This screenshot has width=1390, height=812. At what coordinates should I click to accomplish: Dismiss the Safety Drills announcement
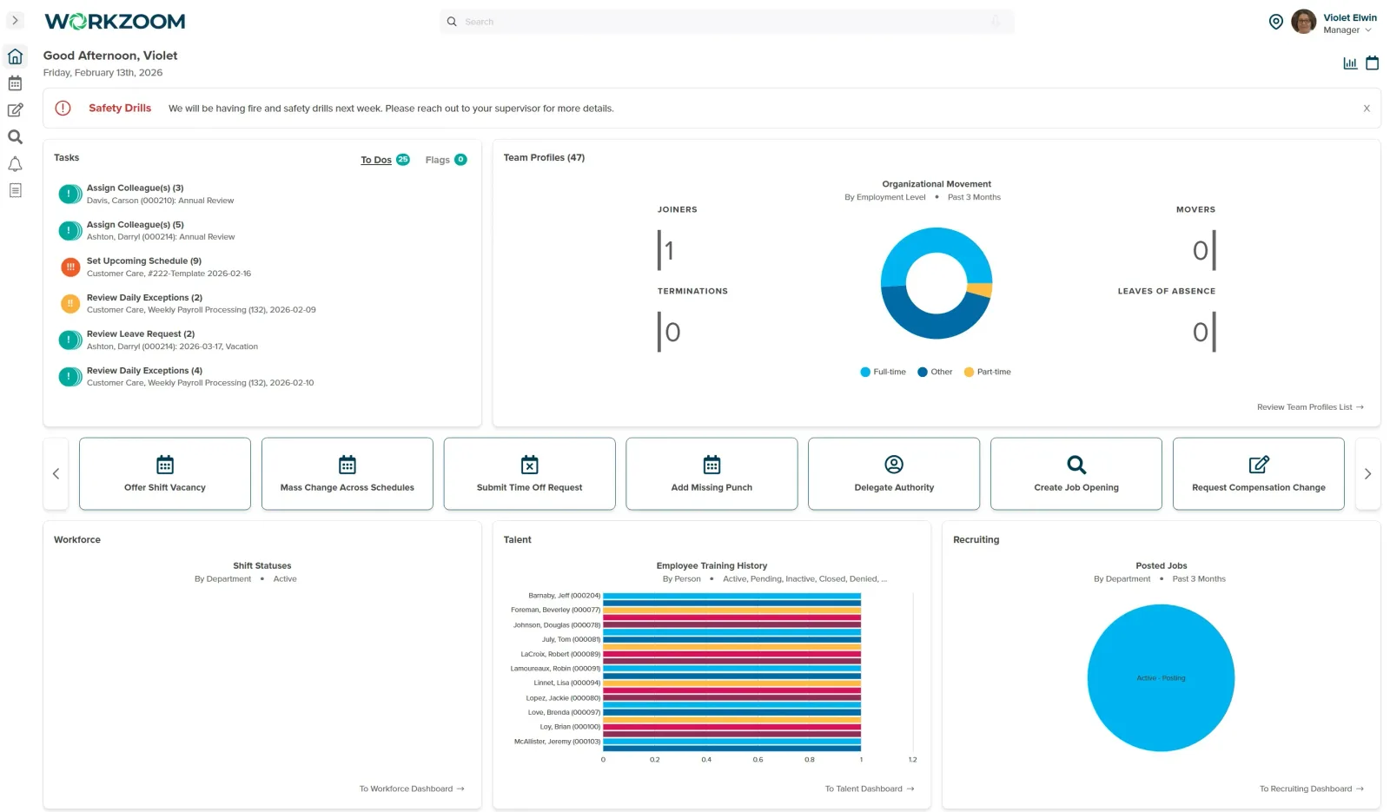click(x=1367, y=109)
